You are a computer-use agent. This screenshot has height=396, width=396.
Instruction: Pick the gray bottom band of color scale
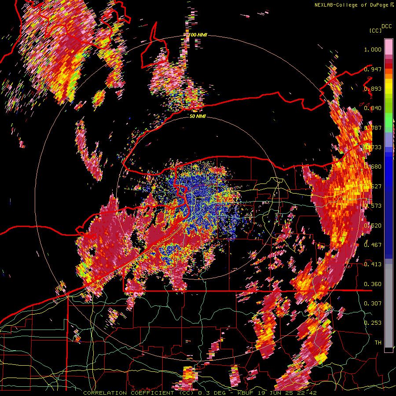[x=389, y=306]
